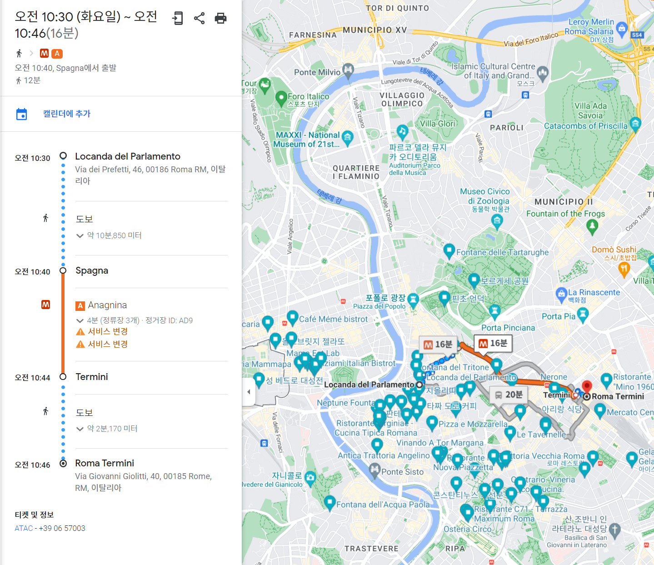Select the 16분 metro route label near Spagna

point(439,345)
